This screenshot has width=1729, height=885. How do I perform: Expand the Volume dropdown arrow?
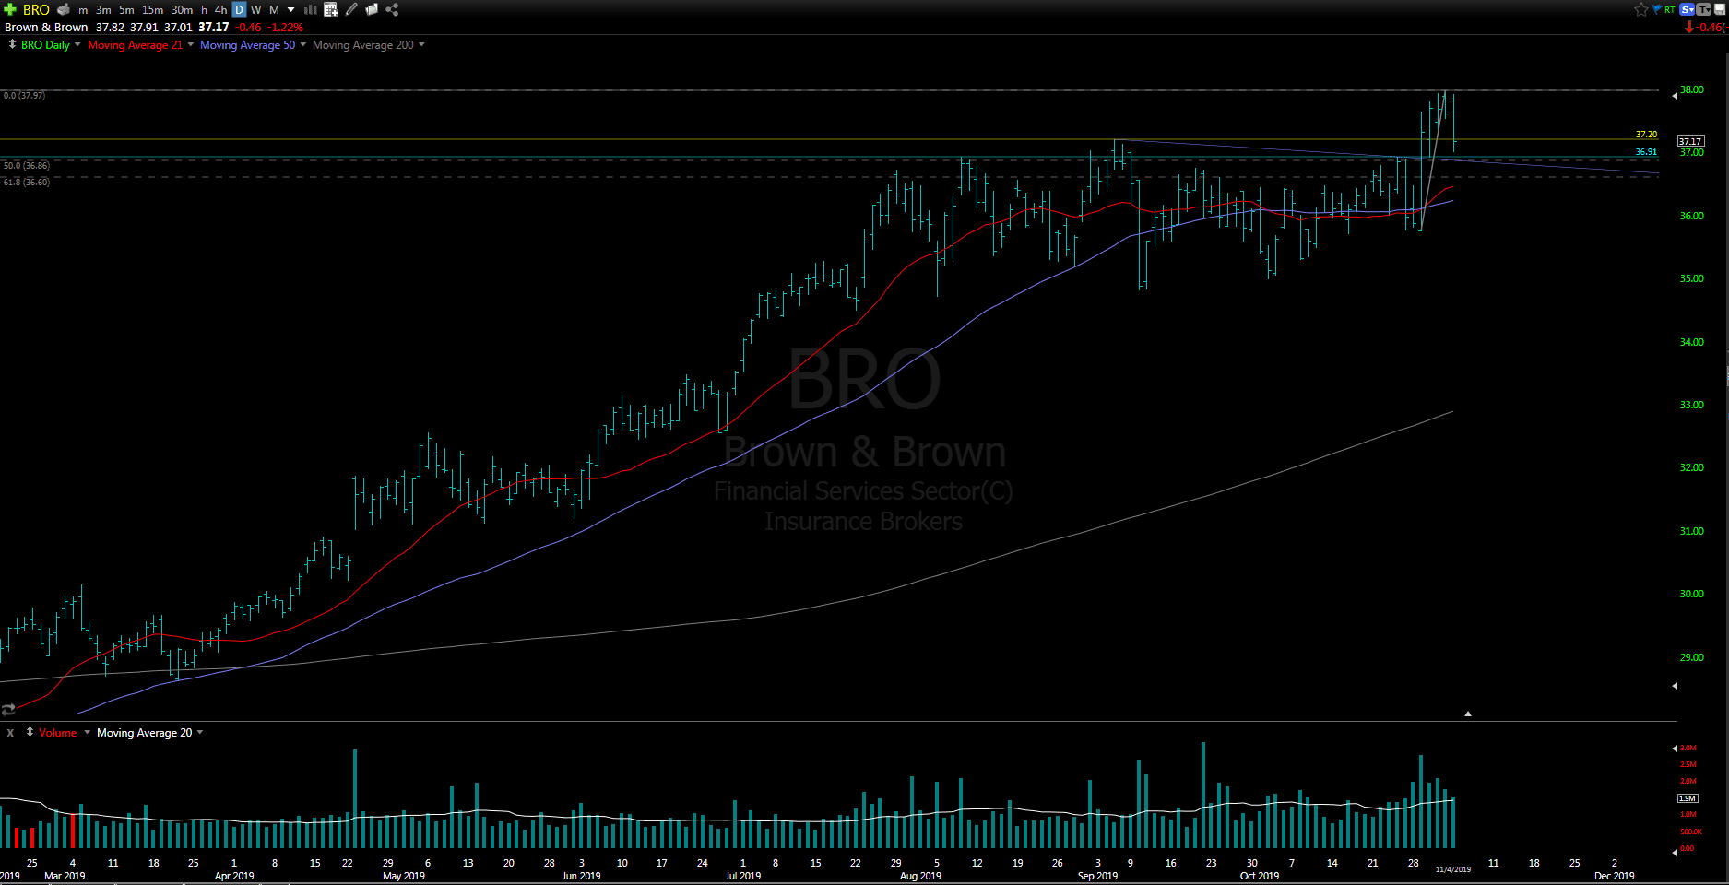pyautogui.click(x=88, y=733)
